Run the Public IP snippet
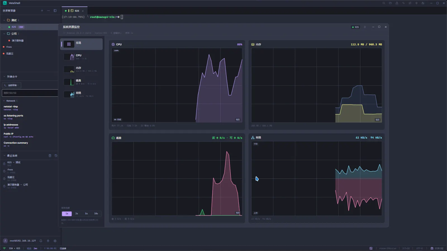Viewport: 447px width, 251px height. point(29,135)
